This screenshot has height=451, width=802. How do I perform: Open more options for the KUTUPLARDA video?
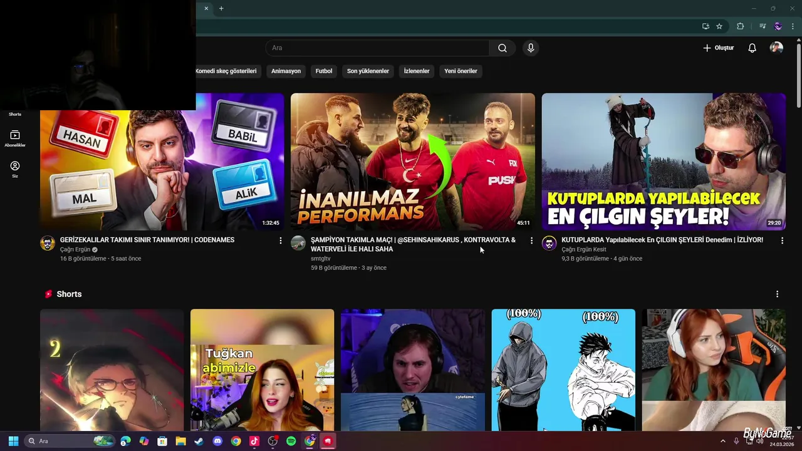click(782, 241)
